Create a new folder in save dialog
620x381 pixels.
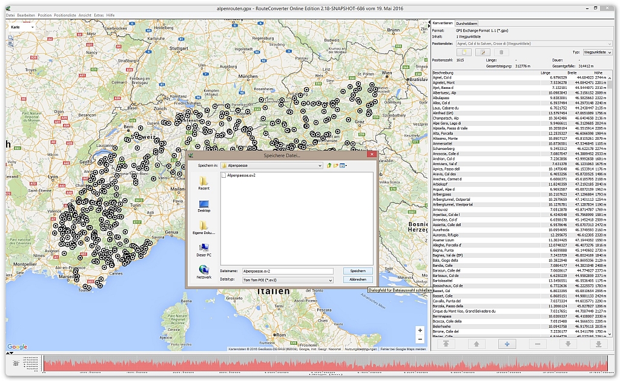[335, 165]
